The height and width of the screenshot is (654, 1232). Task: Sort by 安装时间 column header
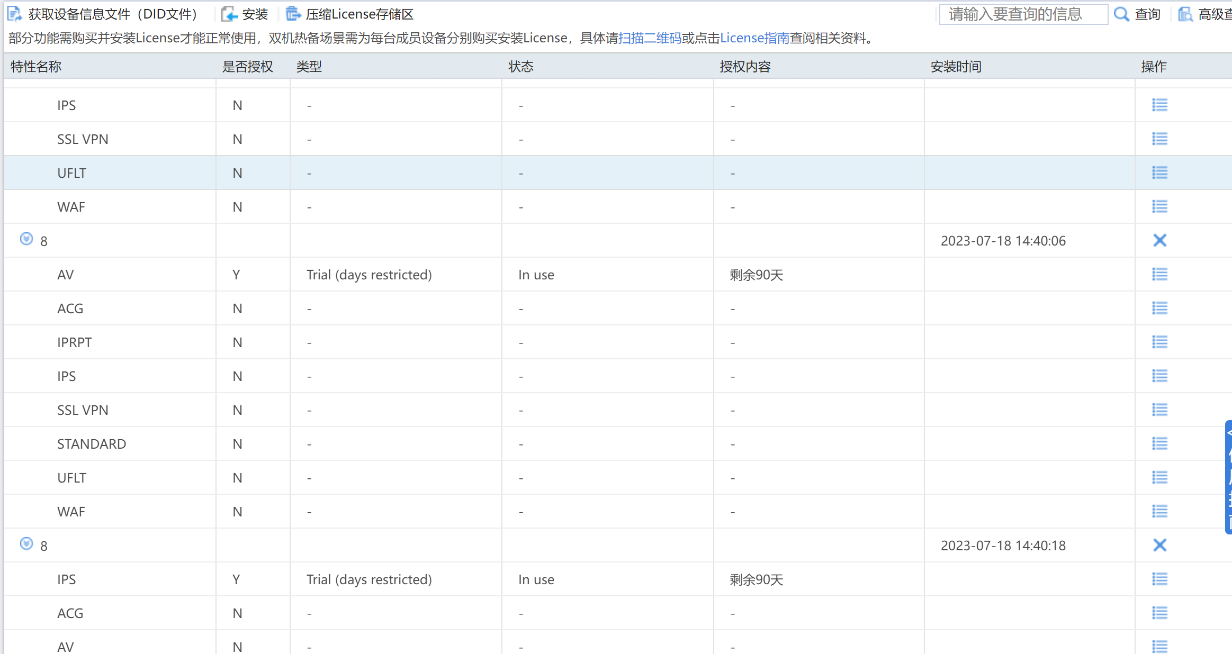click(956, 66)
